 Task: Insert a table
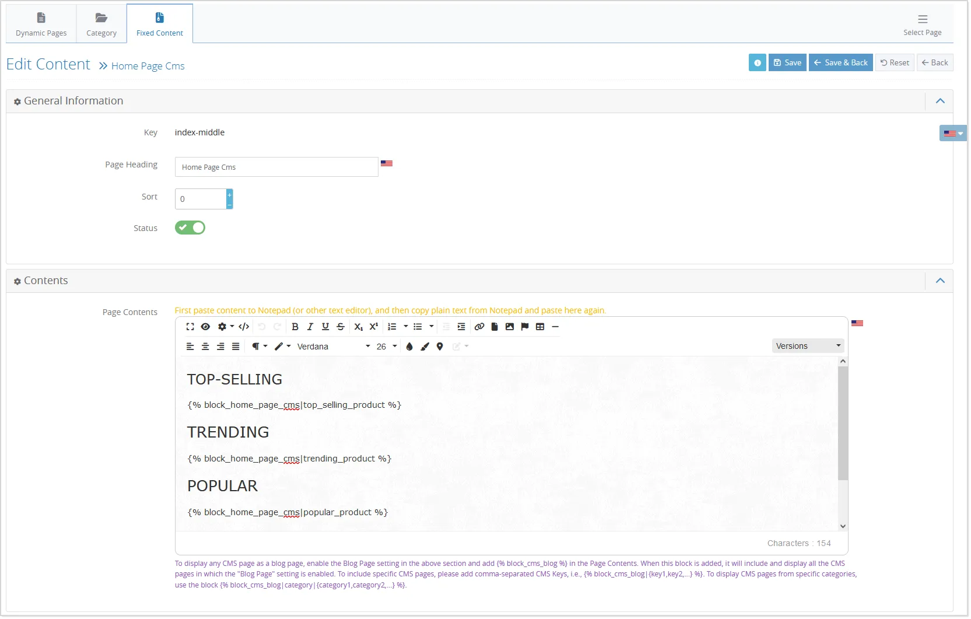point(540,327)
